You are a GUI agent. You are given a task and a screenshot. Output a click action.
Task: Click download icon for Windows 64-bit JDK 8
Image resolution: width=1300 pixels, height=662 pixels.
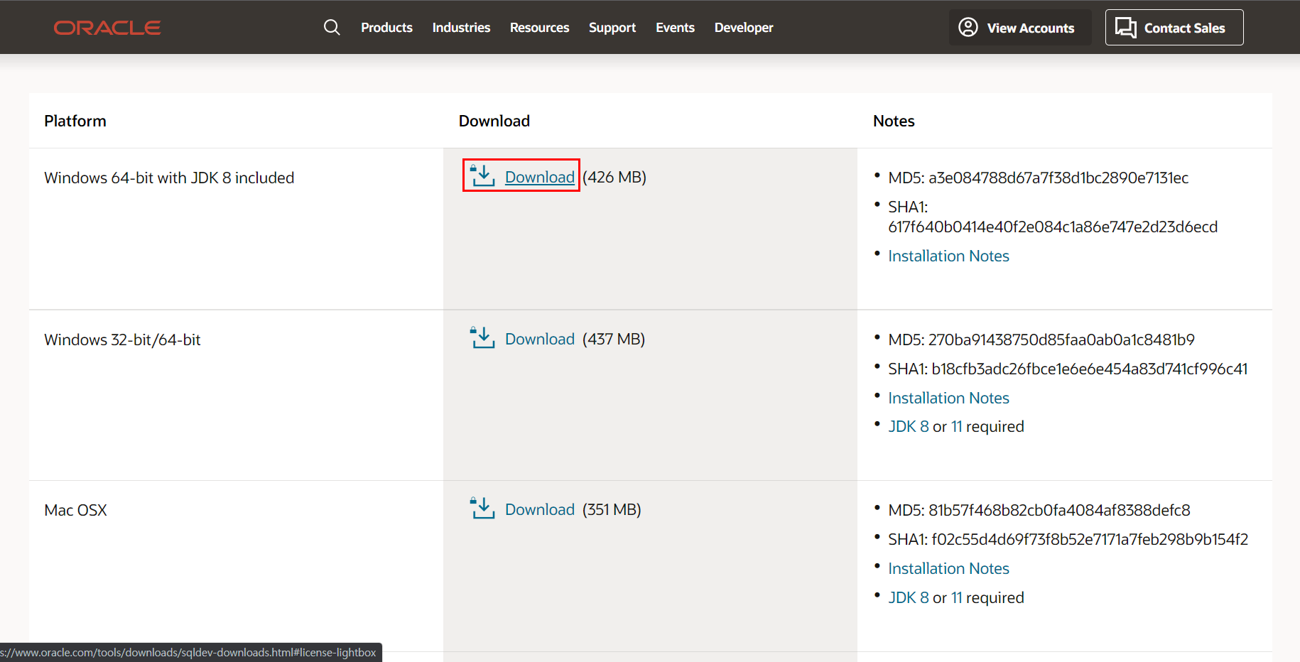pos(483,175)
